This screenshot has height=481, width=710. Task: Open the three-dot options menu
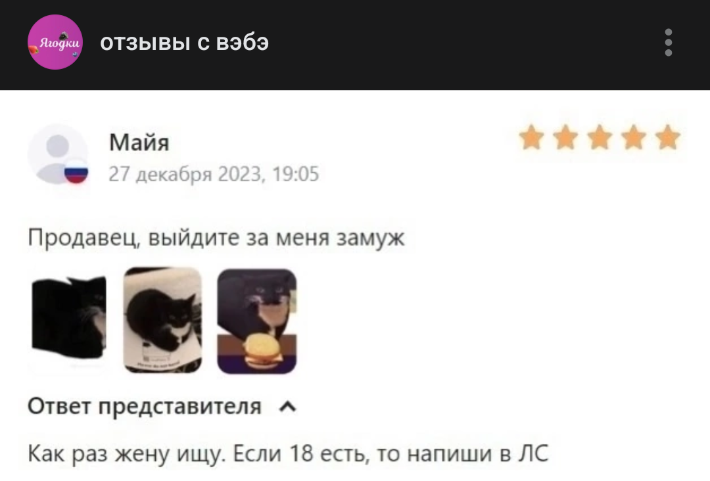pyautogui.click(x=669, y=43)
